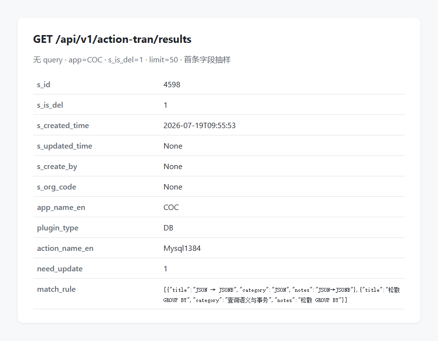Click the "need_update" field label

[60, 269]
